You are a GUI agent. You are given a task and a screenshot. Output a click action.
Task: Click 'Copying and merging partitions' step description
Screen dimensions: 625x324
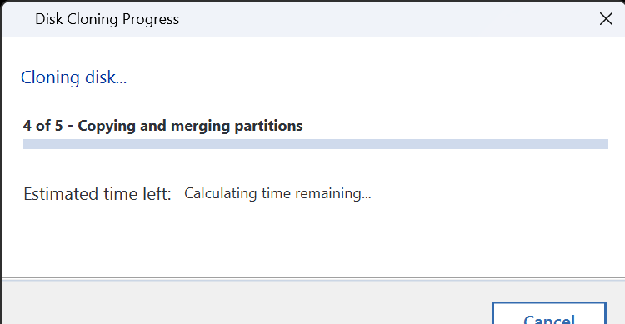pyautogui.click(x=190, y=126)
